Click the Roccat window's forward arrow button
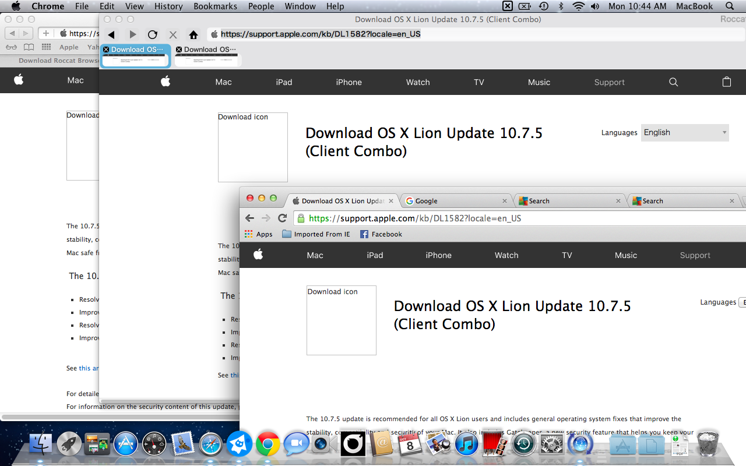This screenshot has height=466, width=746. pyautogui.click(x=133, y=34)
